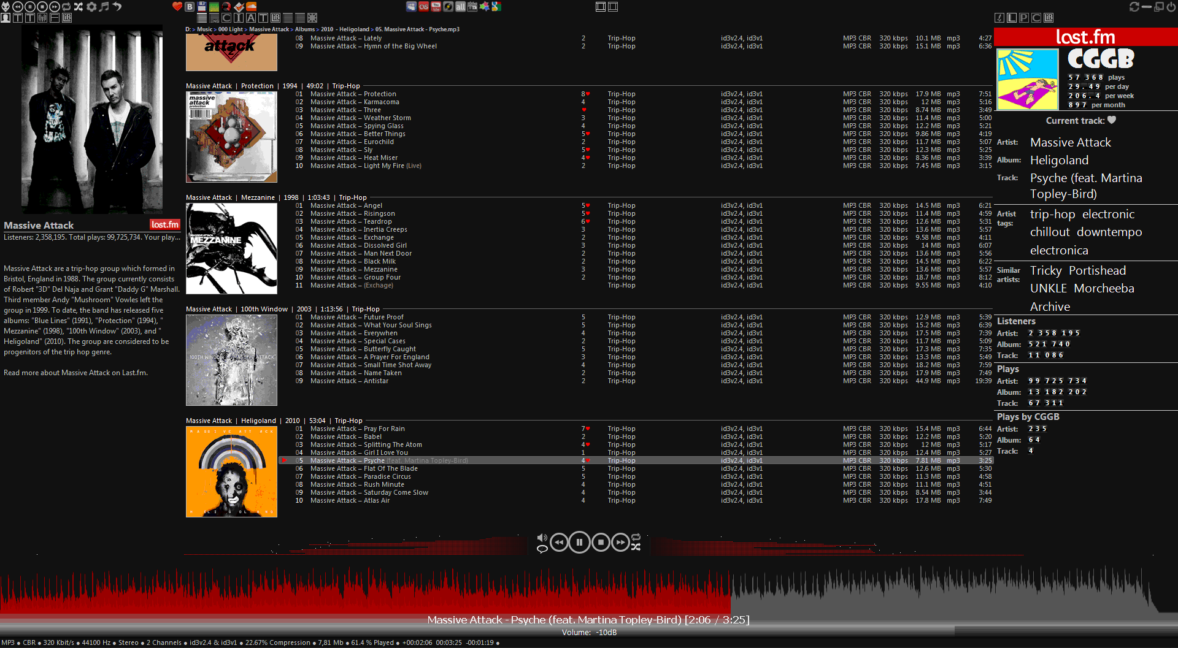Viewport: 1178px width, 648px height.
Task: Click the speaker volume icon beside playback controls
Action: click(x=542, y=538)
